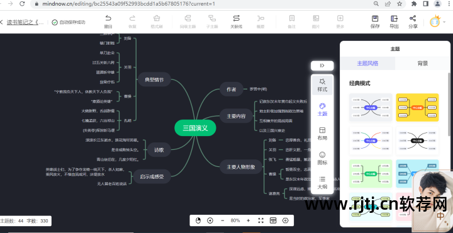Toggle the mouse mode icon

click(198, 220)
